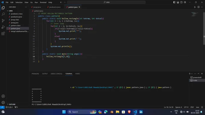Open the Manage settings gear
Screen dimensions: 205x115
3,102
